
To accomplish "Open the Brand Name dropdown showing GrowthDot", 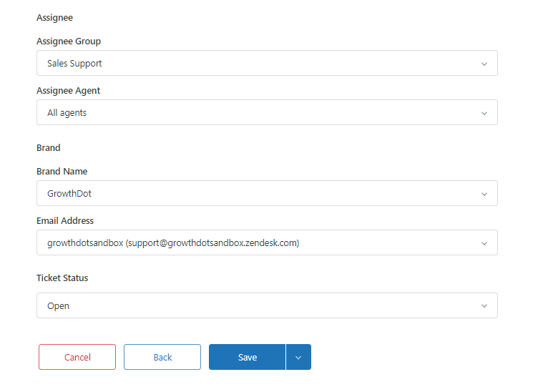I will coord(267,193).
